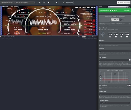Open the Enabled dropdown

pos(115,43)
